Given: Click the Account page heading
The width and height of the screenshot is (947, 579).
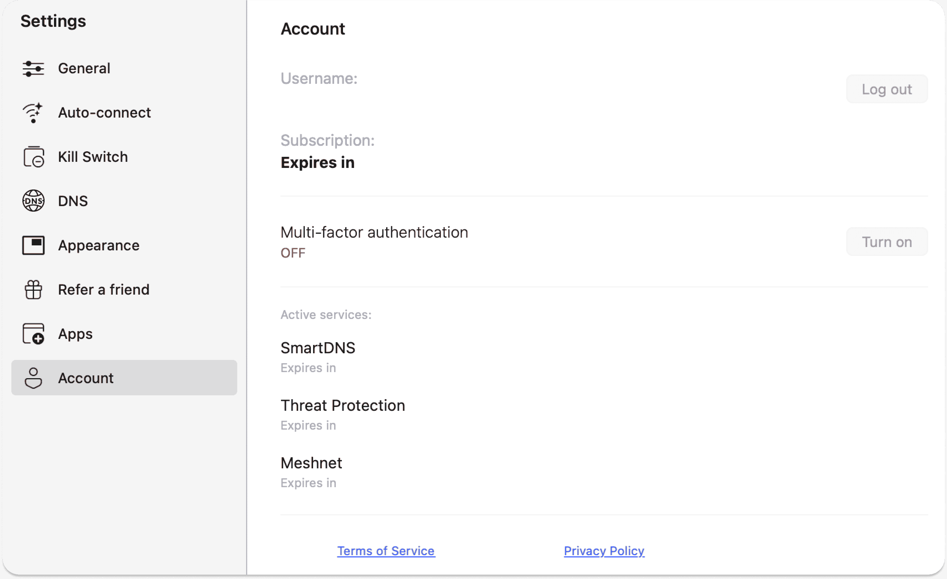Looking at the screenshot, I should (313, 29).
